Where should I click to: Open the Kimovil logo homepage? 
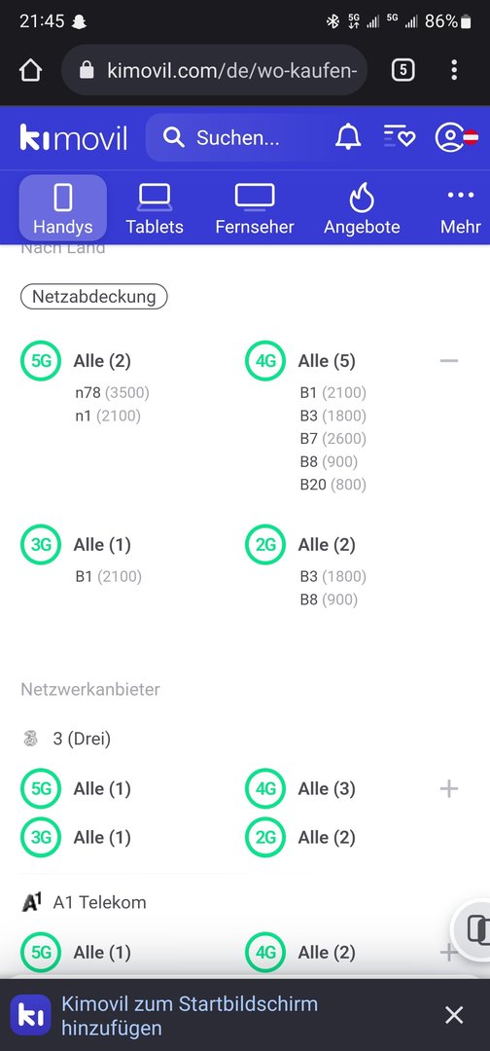74,138
